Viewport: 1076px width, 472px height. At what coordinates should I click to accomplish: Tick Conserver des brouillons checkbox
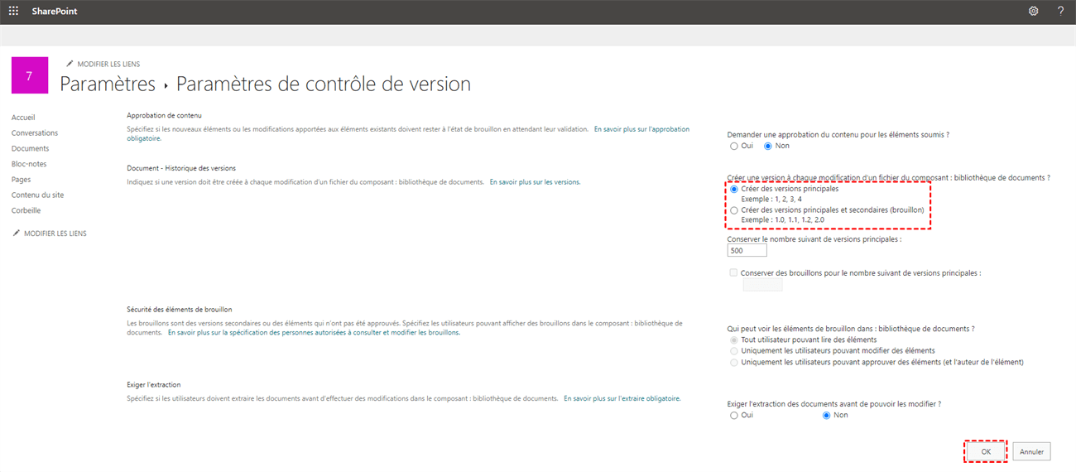pos(733,272)
